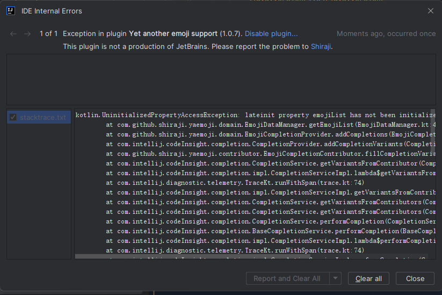The width and height of the screenshot is (442, 295).
Task: Focus the empty error description text field
Action: point(221,79)
